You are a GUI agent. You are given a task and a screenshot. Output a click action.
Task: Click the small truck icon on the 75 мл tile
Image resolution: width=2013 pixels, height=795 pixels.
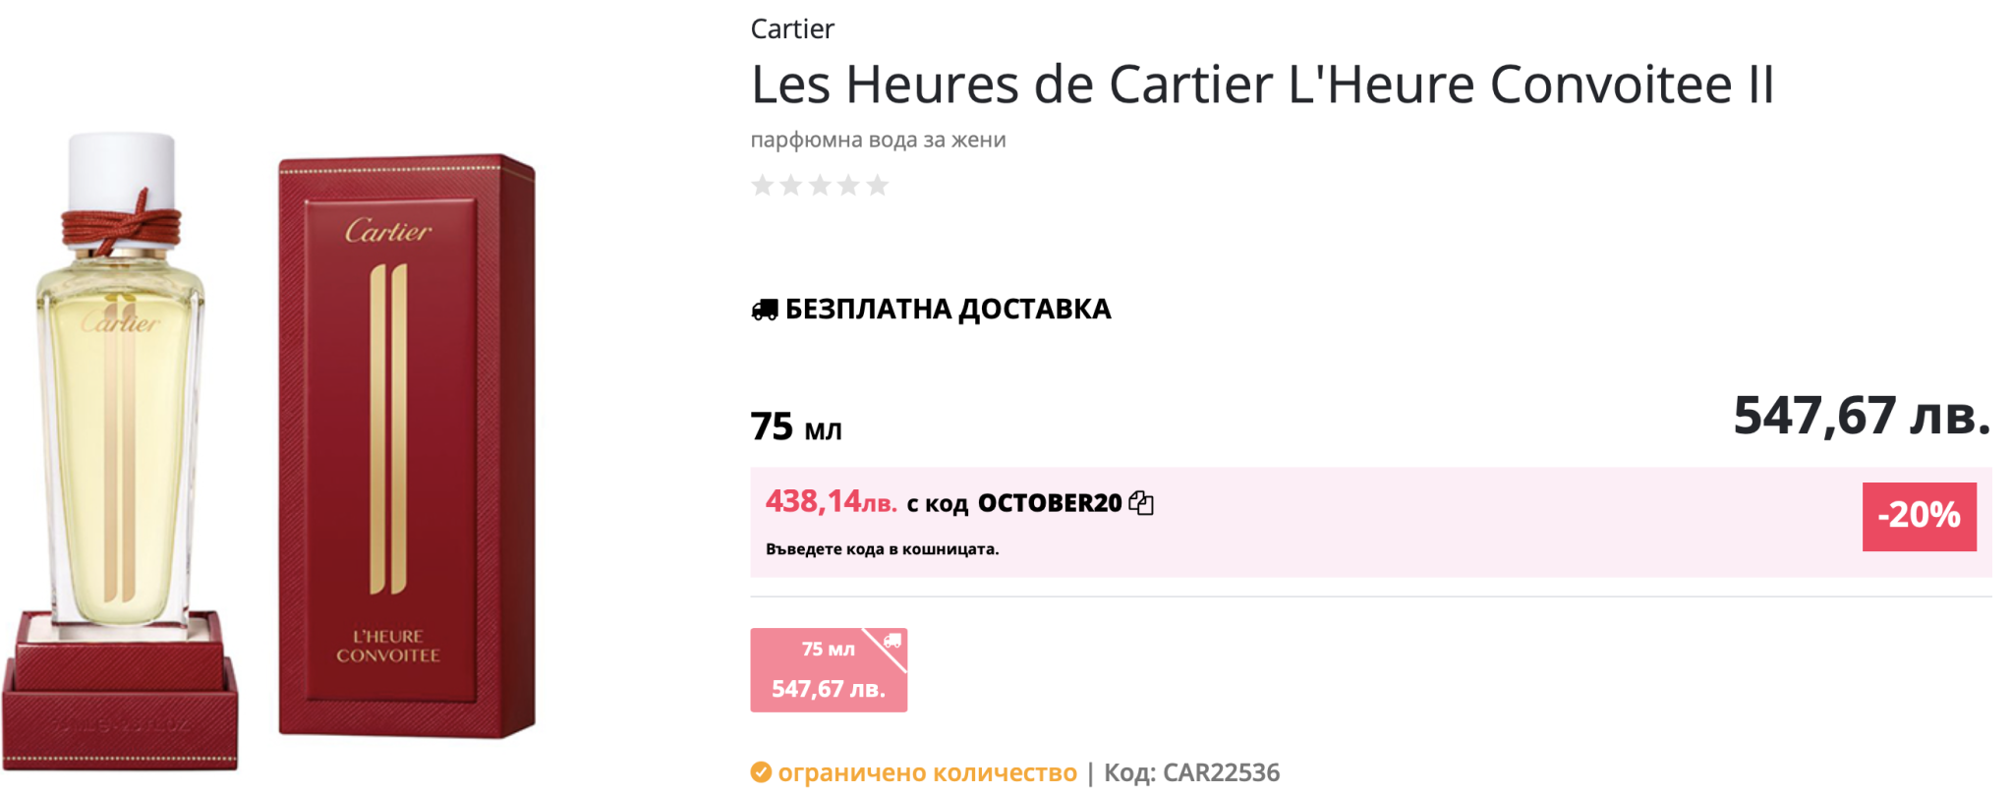click(891, 641)
